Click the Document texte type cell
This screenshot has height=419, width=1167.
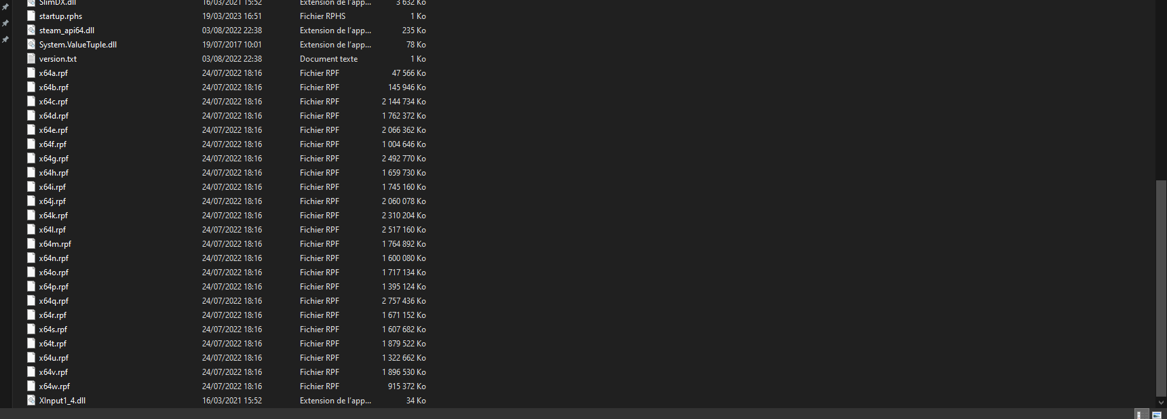tap(328, 59)
